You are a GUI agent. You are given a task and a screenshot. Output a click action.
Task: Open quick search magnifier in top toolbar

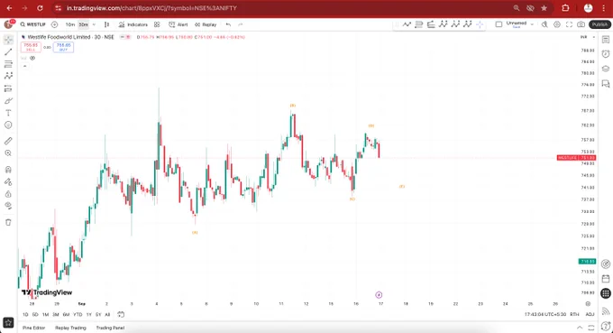coord(544,24)
